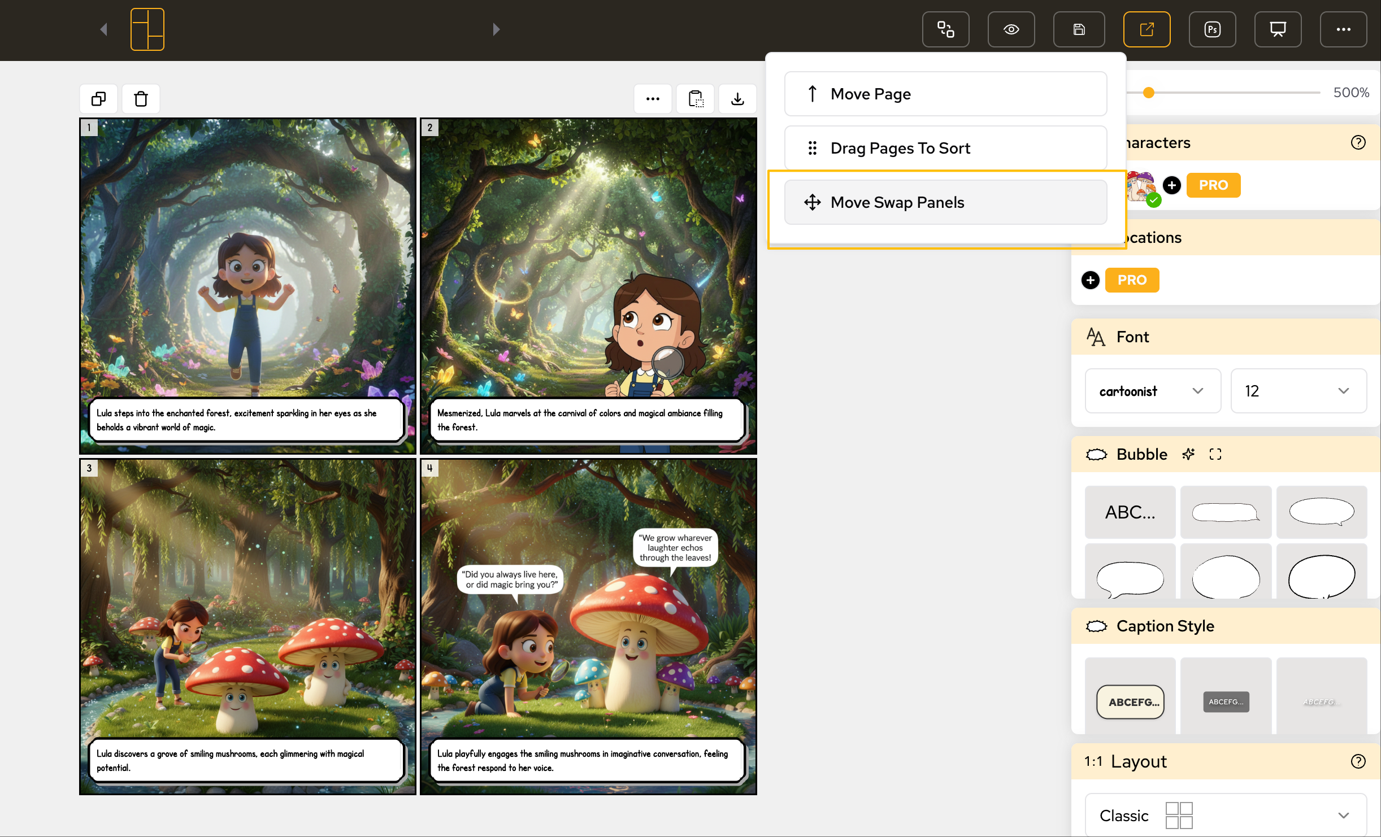Select the page layout thumbnail in top bar
This screenshot has width=1381, height=837.
(x=147, y=29)
